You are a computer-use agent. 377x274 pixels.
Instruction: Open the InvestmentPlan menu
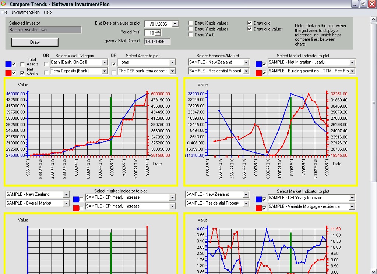coord(26,12)
